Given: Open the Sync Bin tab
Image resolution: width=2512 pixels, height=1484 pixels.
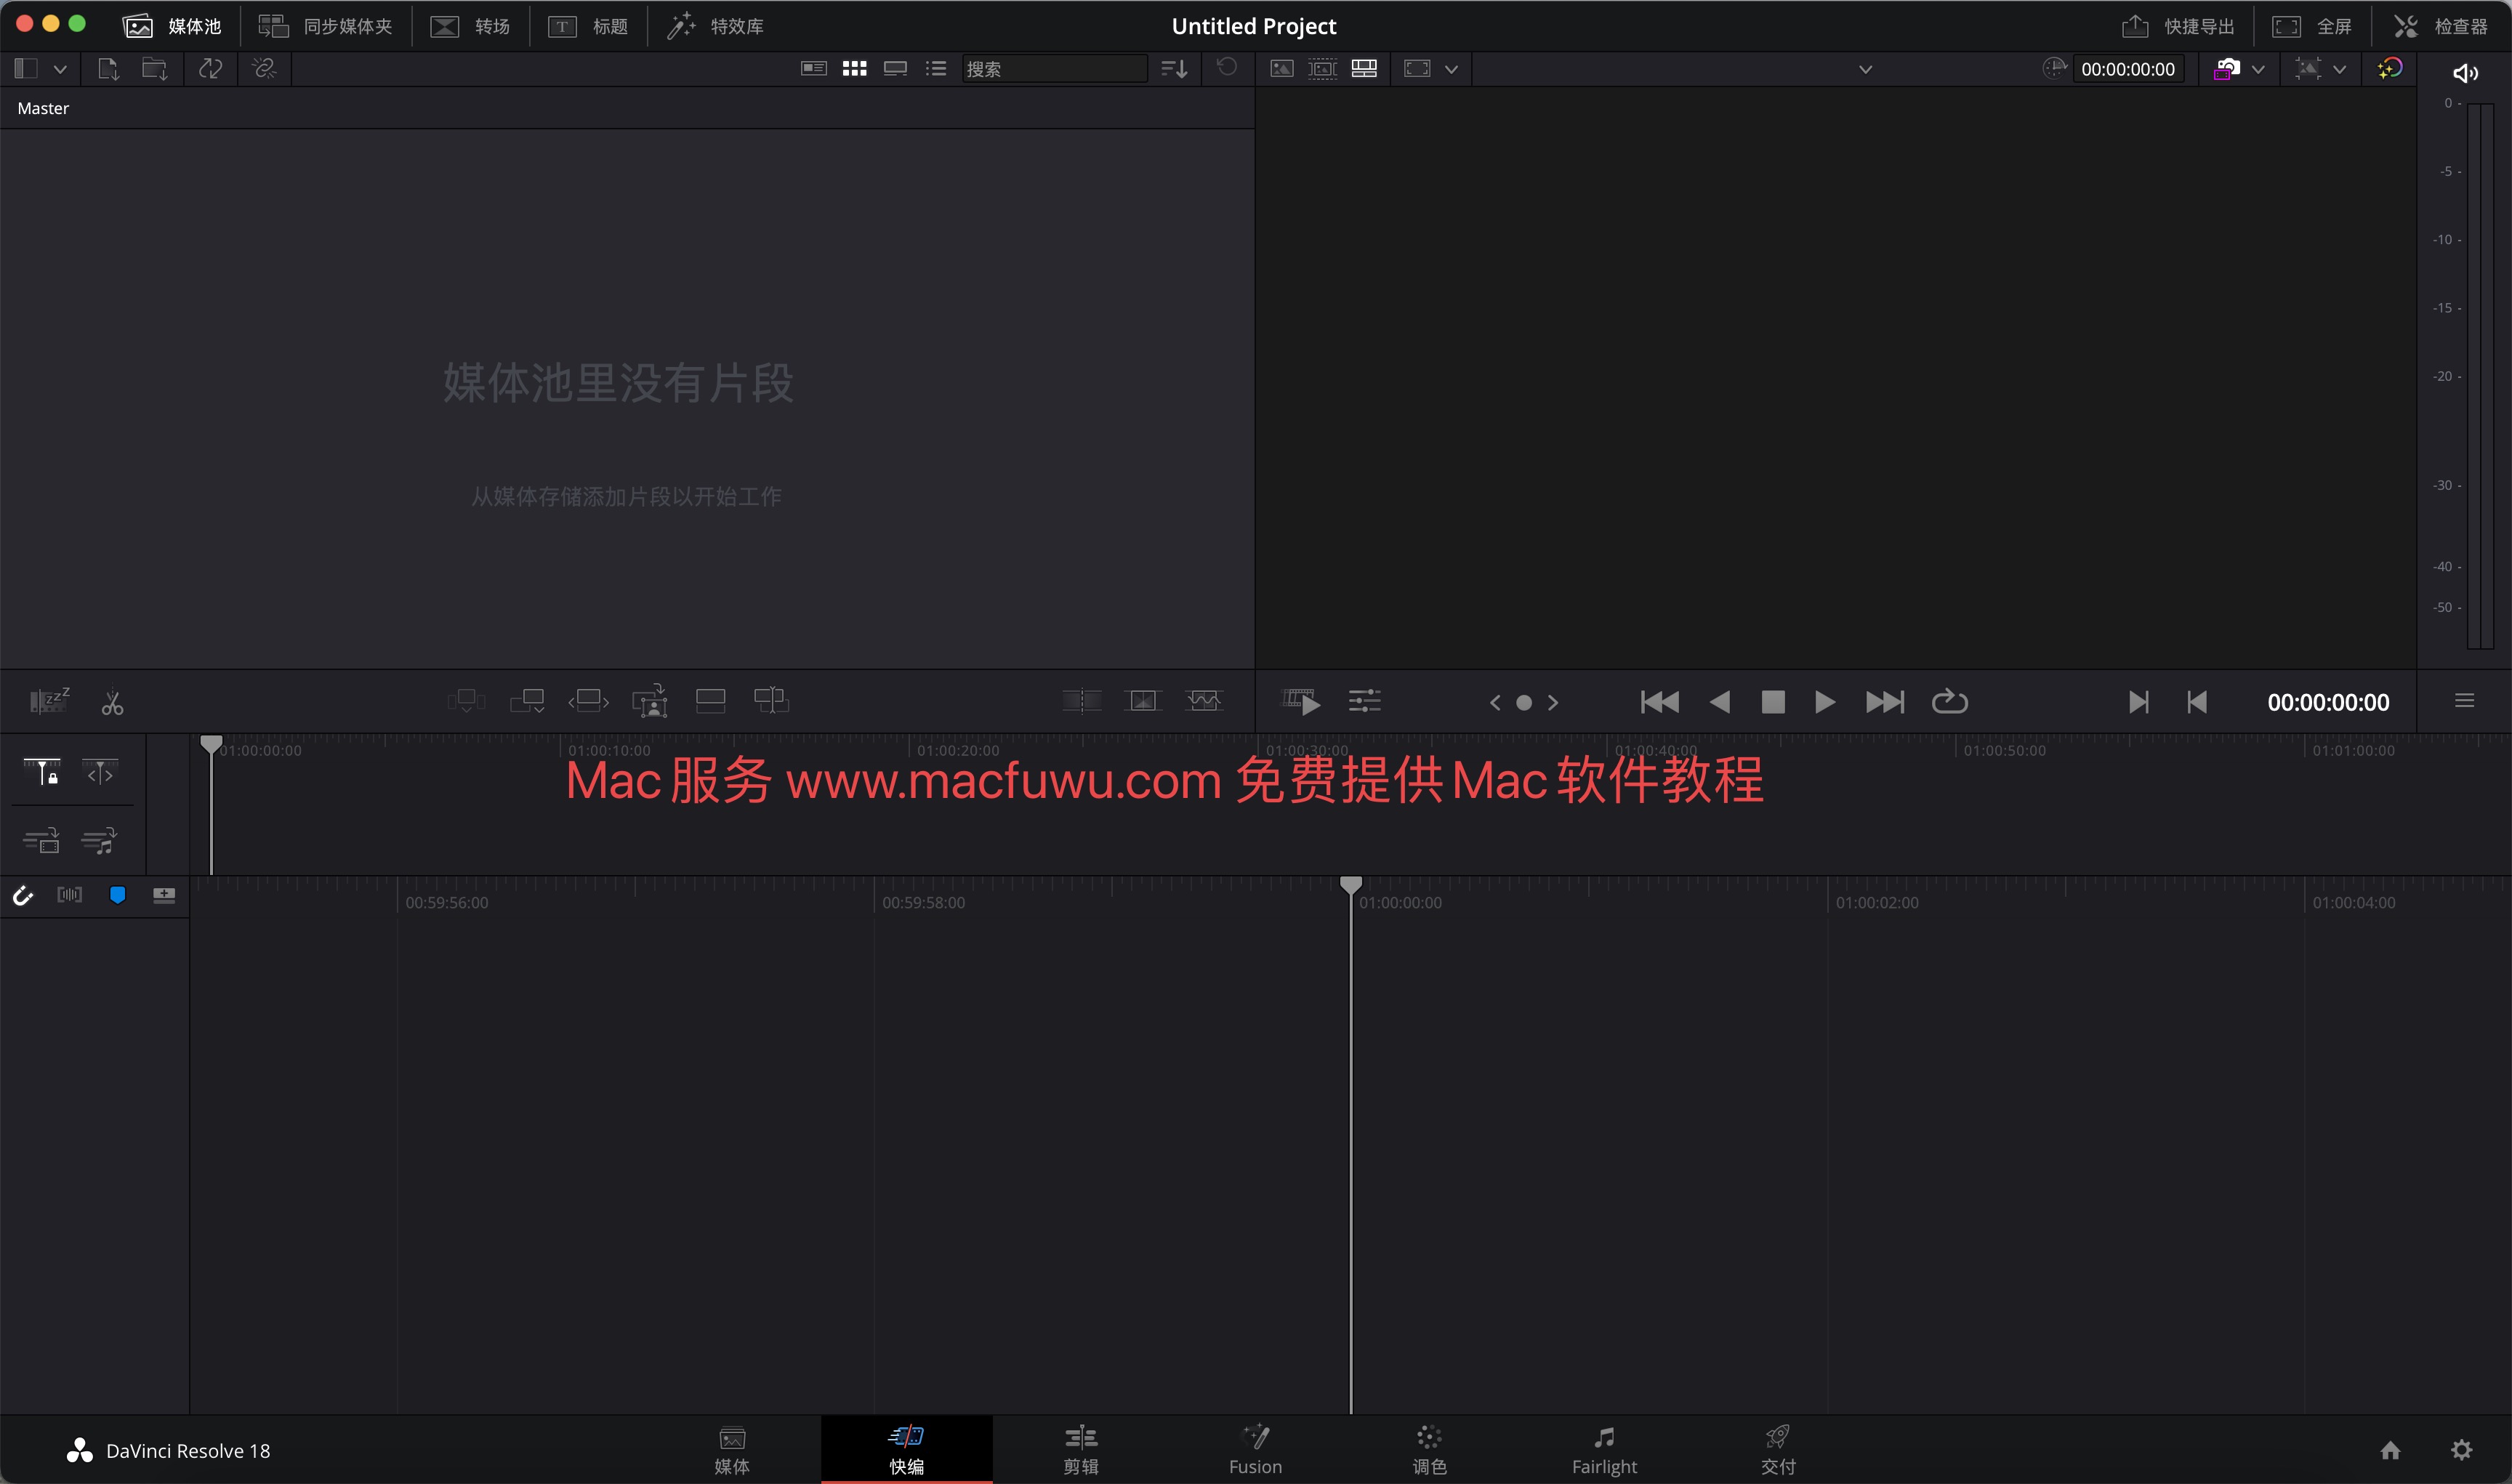Looking at the screenshot, I should pos(325,26).
